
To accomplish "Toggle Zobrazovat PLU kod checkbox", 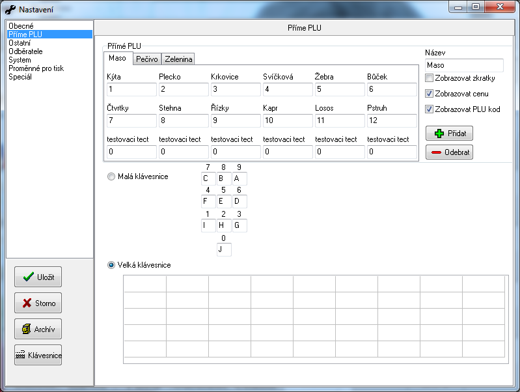I will click(x=429, y=109).
